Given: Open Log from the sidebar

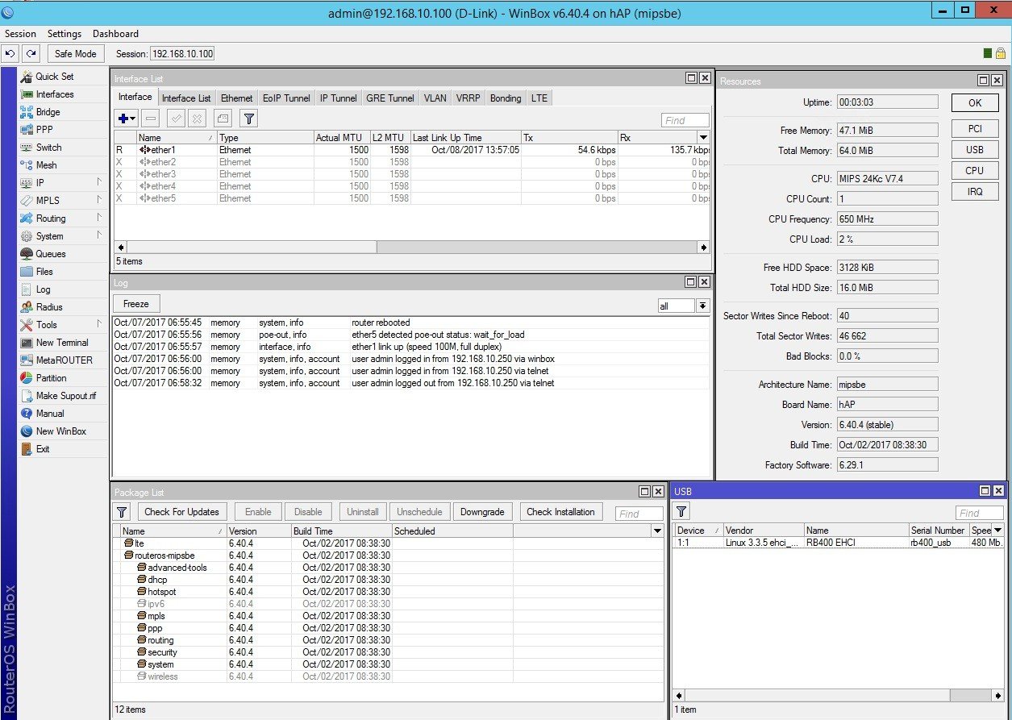Looking at the screenshot, I should pos(44,289).
